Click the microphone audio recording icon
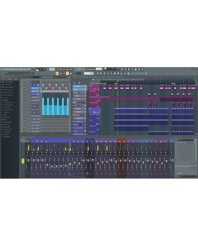The image size is (198, 246). click(x=129, y=69)
